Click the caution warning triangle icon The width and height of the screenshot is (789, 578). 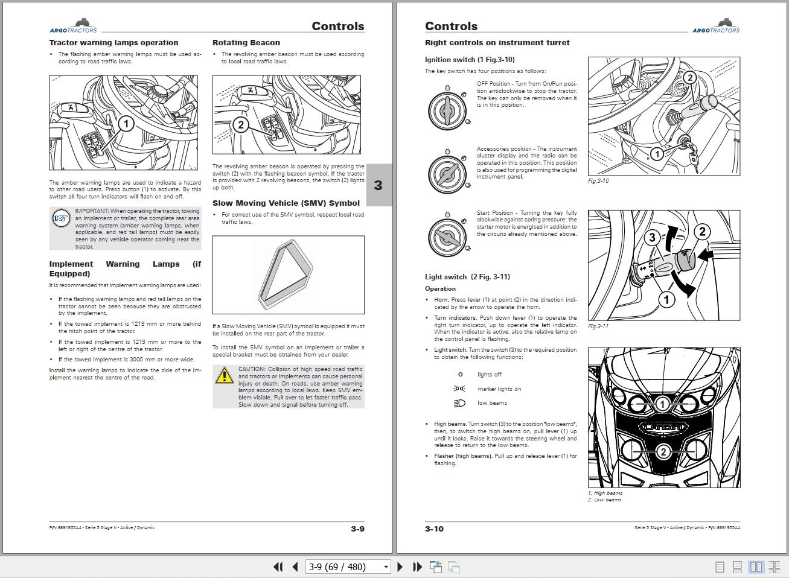pyautogui.click(x=224, y=376)
